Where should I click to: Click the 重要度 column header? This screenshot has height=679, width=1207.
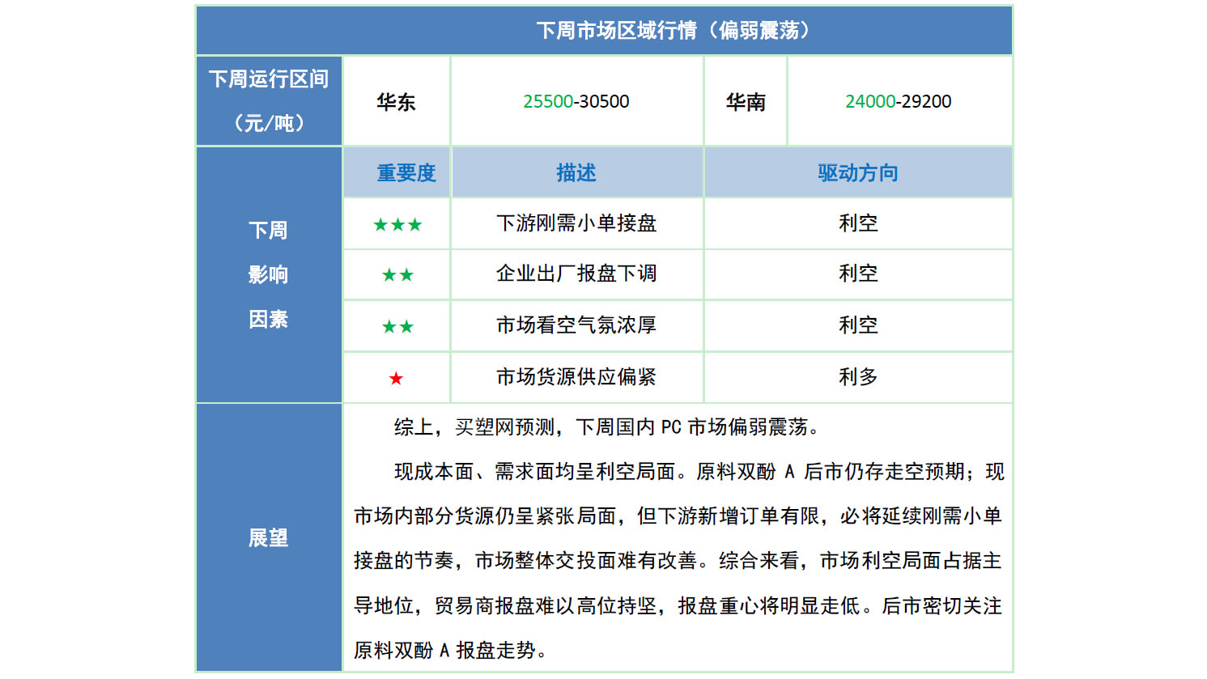pyautogui.click(x=406, y=173)
